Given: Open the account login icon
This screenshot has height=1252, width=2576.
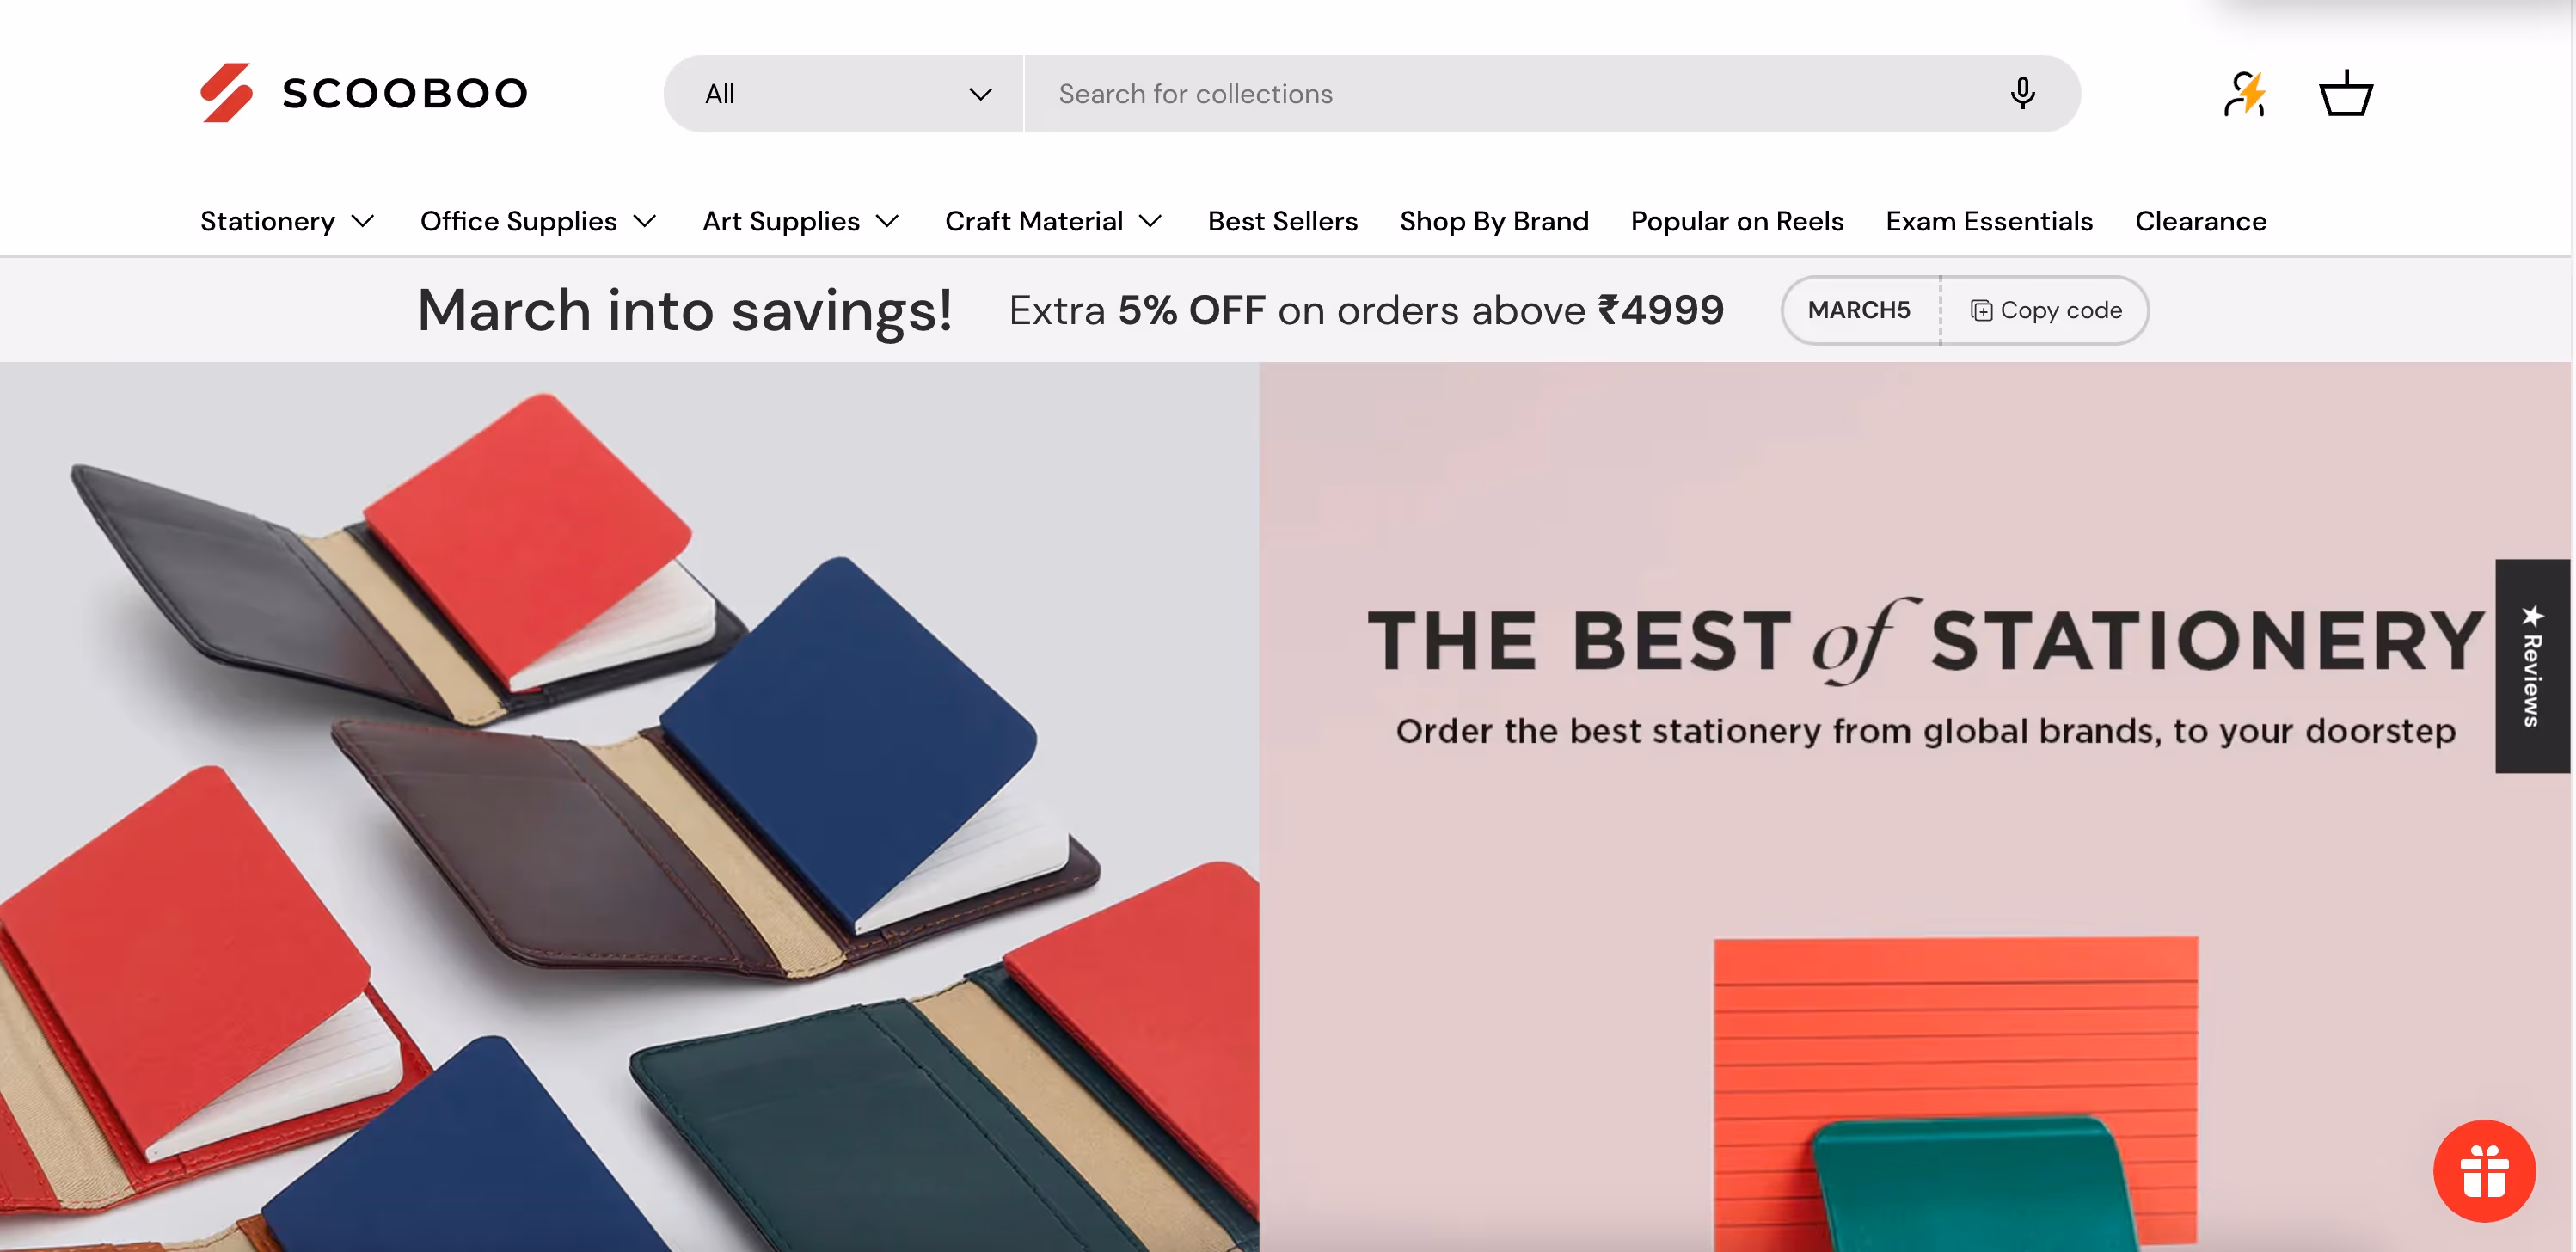Looking at the screenshot, I should pyautogui.click(x=2245, y=94).
